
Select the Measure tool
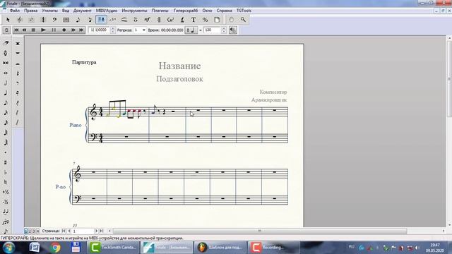tap(66, 20)
